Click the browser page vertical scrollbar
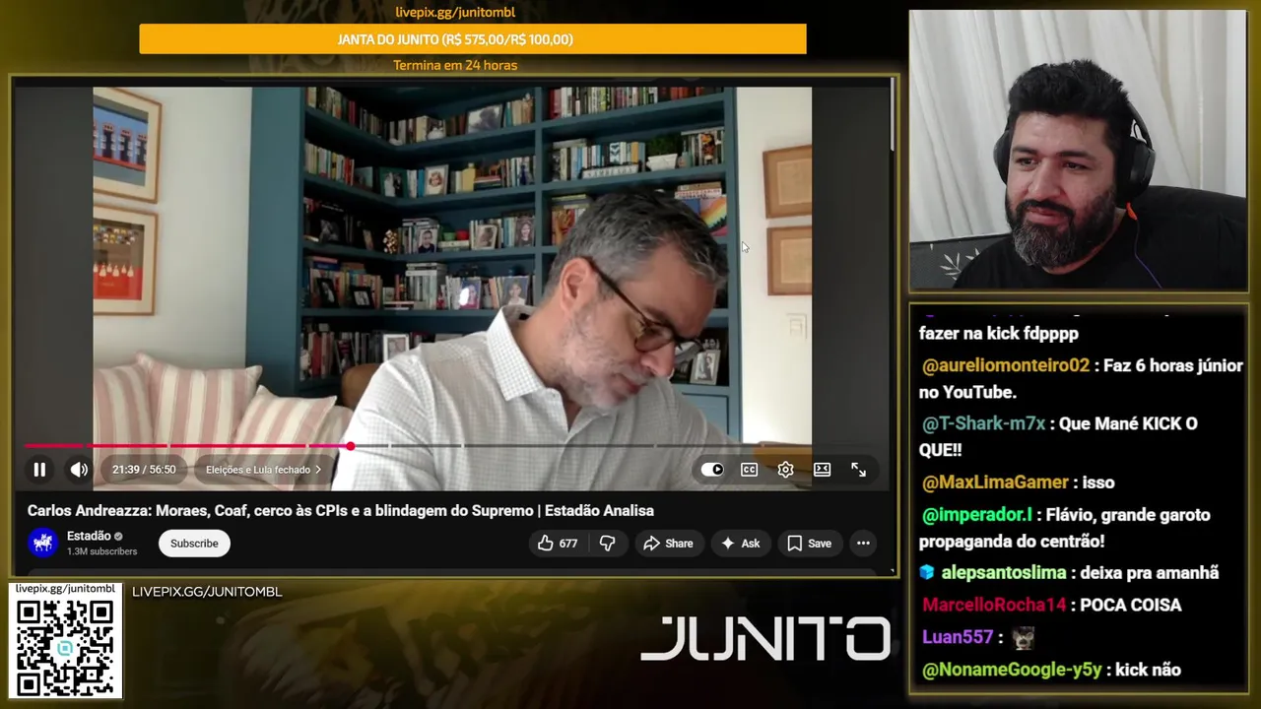Screen dimensions: 1261x709 pos(893,115)
